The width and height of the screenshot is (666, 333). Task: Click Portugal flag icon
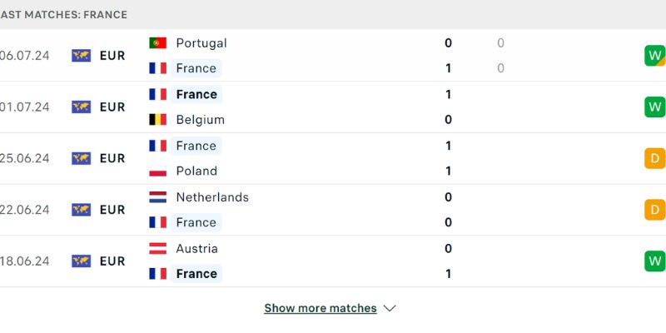pyautogui.click(x=157, y=43)
